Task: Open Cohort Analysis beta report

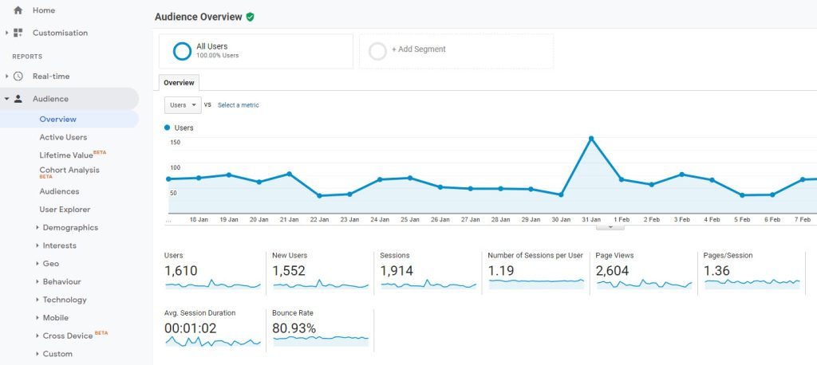Action: click(69, 171)
